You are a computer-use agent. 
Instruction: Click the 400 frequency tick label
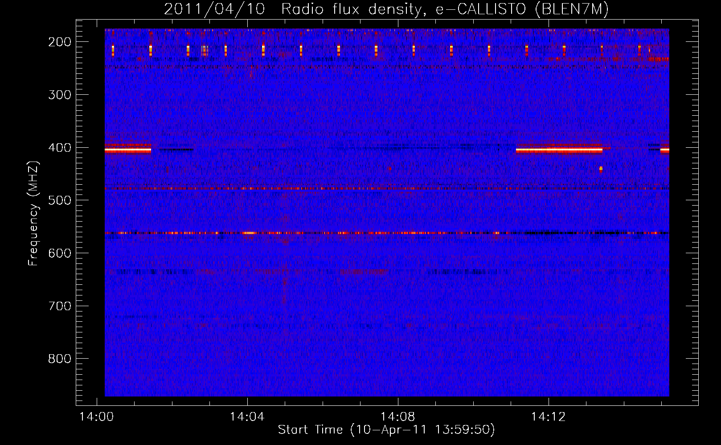click(59, 148)
